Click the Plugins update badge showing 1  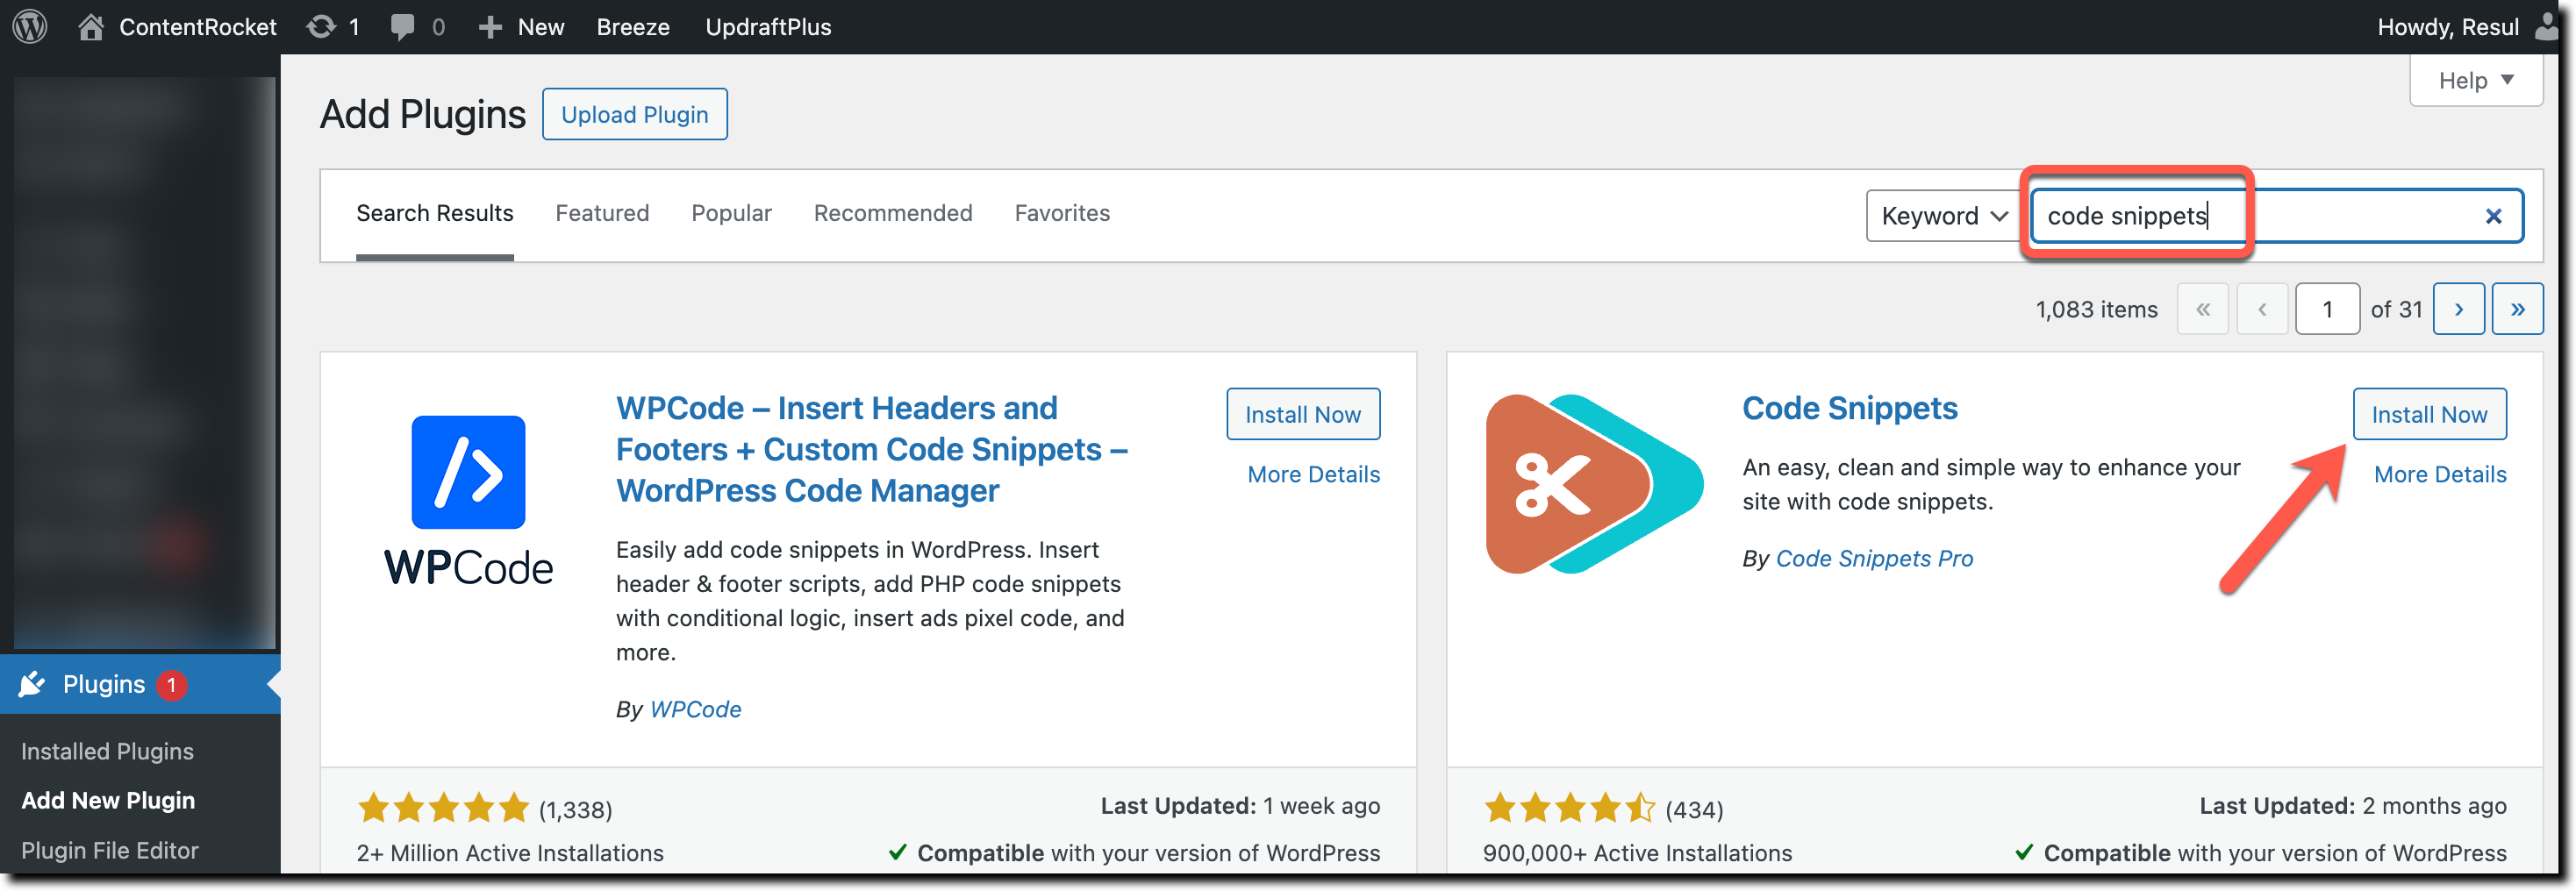(171, 685)
